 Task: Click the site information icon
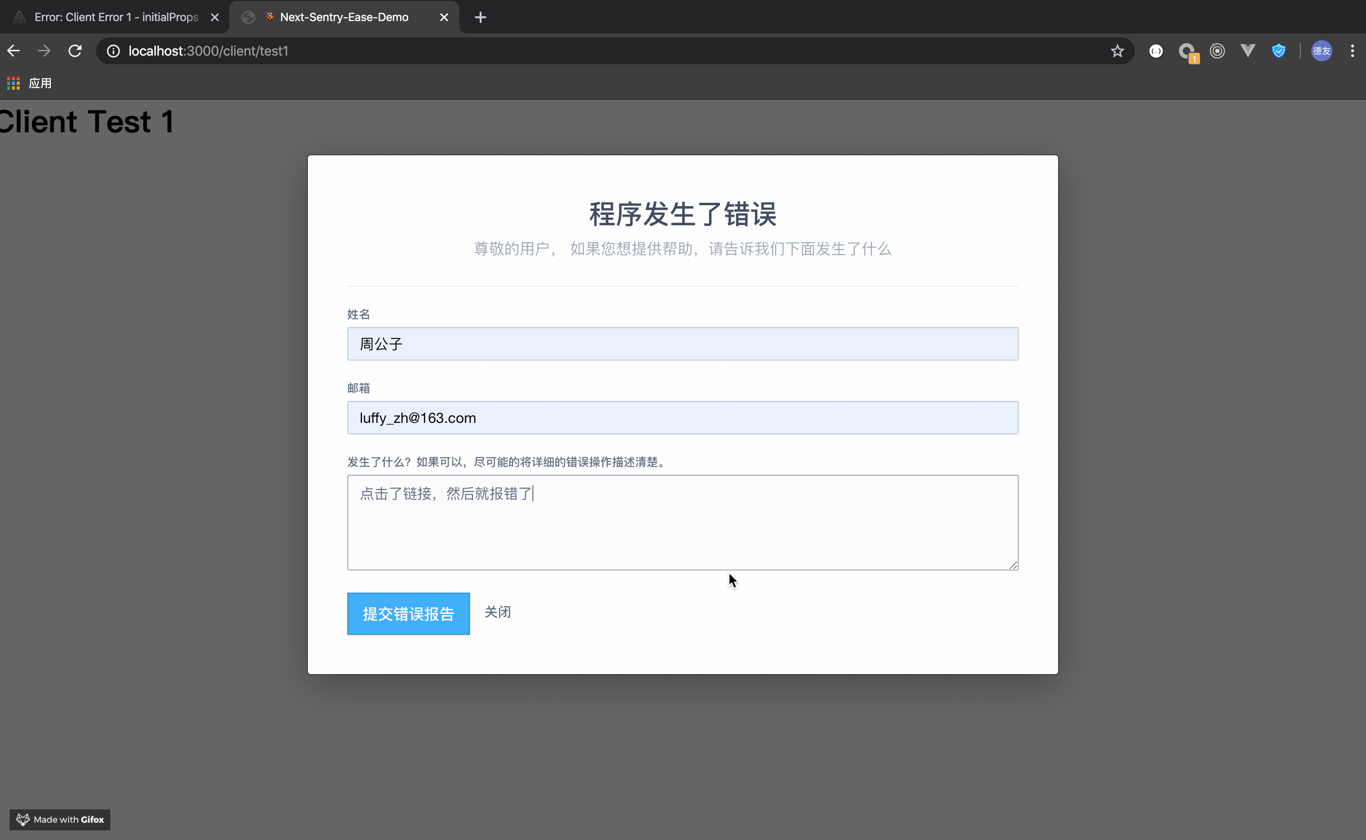(113, 51)
